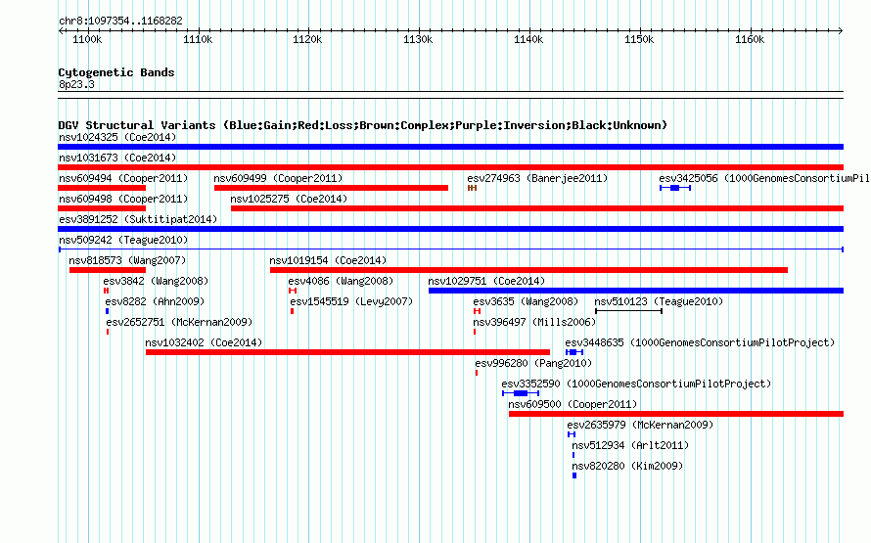Open the esv3891252 (Suktitipat2014) label
871x543 pixels.
click(x=138, y=219)
